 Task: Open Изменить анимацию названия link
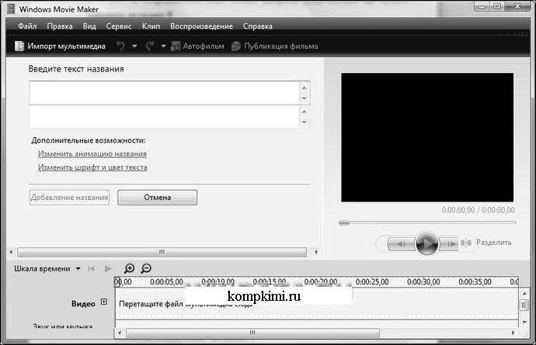[92, 154]
